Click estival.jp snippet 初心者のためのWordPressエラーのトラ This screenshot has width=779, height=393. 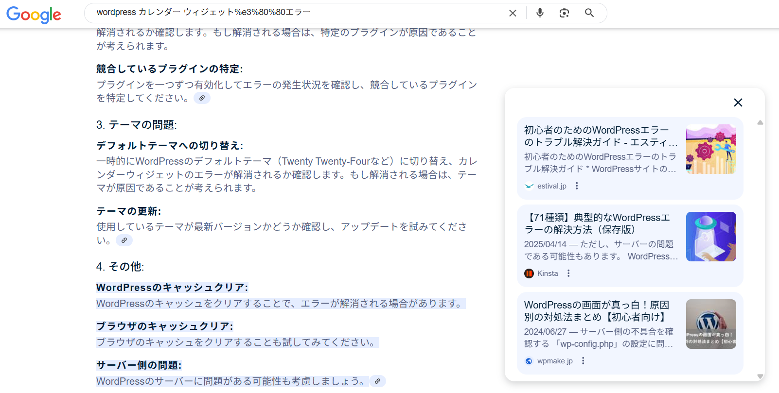coord(601,163)
